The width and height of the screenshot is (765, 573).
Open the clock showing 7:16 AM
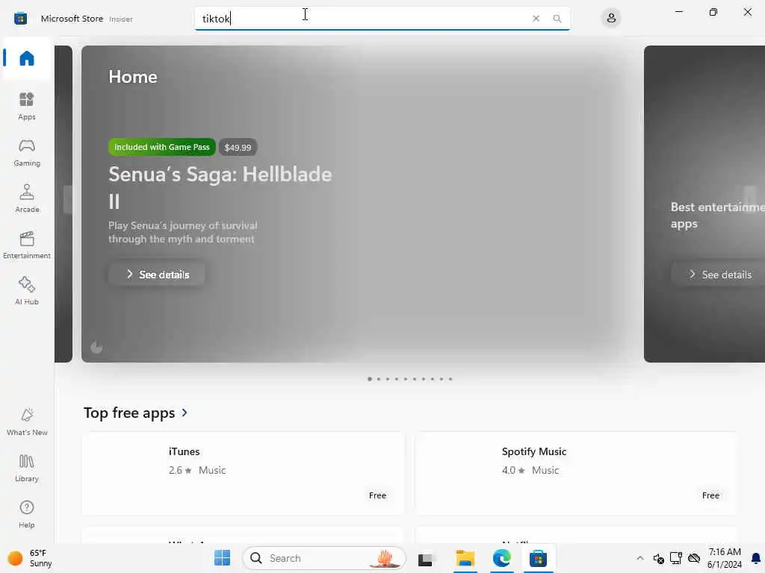(725, 558)
